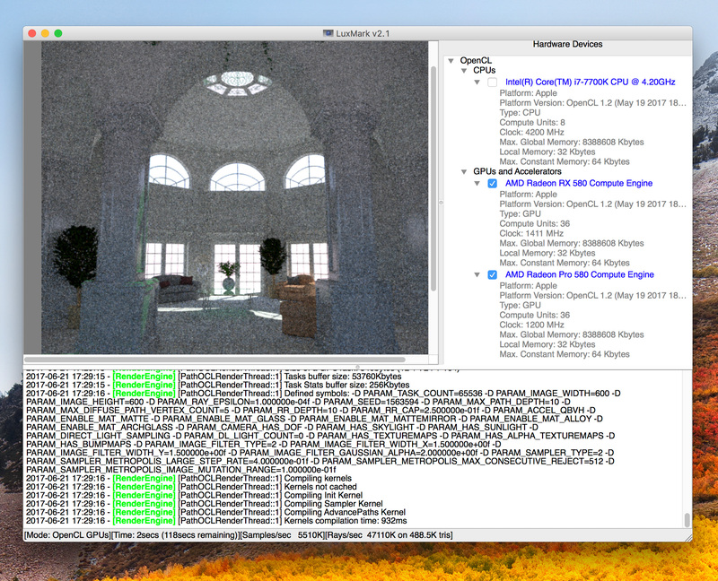
Task: Click the log panel vertical scrollbar
Action: tap(687, 520)
